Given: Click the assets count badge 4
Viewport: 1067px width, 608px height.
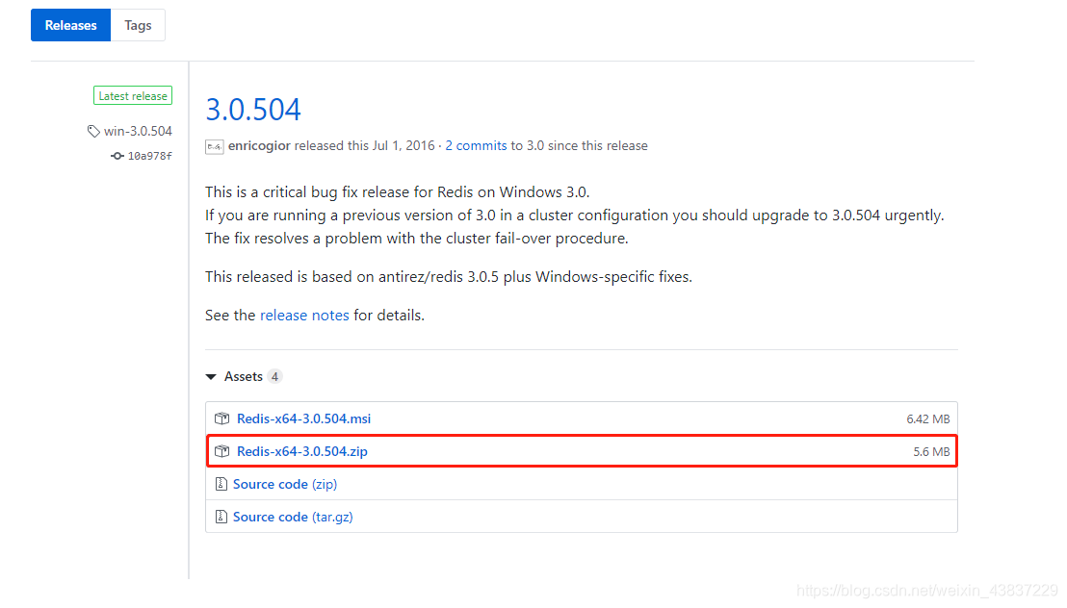Looking at the screenshot, I should pos(274,376).
